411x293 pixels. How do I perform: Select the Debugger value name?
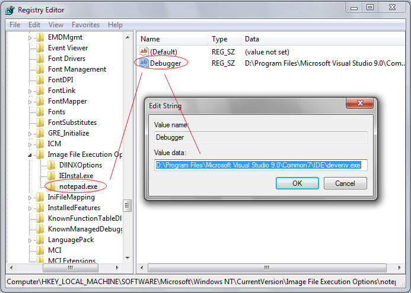tap(165, 63)
